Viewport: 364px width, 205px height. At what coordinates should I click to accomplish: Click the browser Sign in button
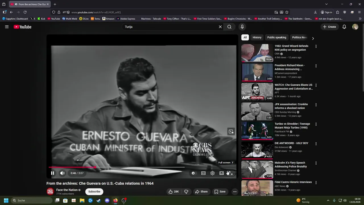326,12
